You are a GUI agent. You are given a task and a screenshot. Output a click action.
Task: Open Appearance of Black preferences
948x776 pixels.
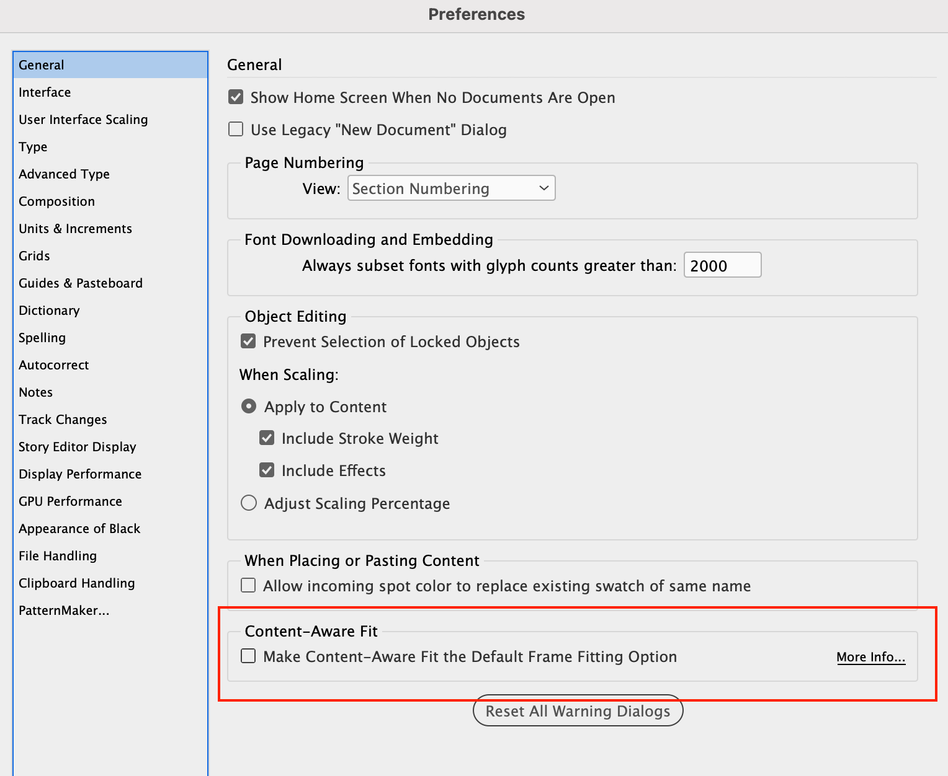[110, 529]
